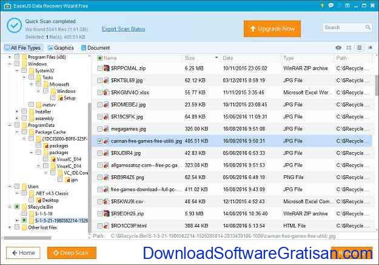Screen dimensions: 379x265
Task: Click the Size column sort arrow
Action: pos(216,58)
